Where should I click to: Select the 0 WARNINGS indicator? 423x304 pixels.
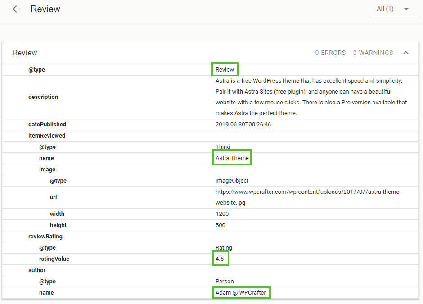[373, 53]
